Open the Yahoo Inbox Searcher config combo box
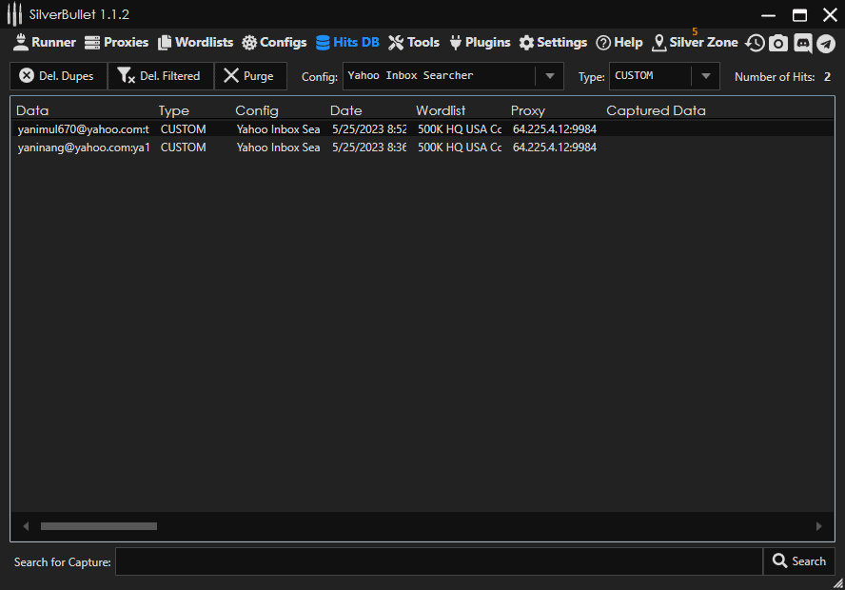845x590 pixels. 453,76
